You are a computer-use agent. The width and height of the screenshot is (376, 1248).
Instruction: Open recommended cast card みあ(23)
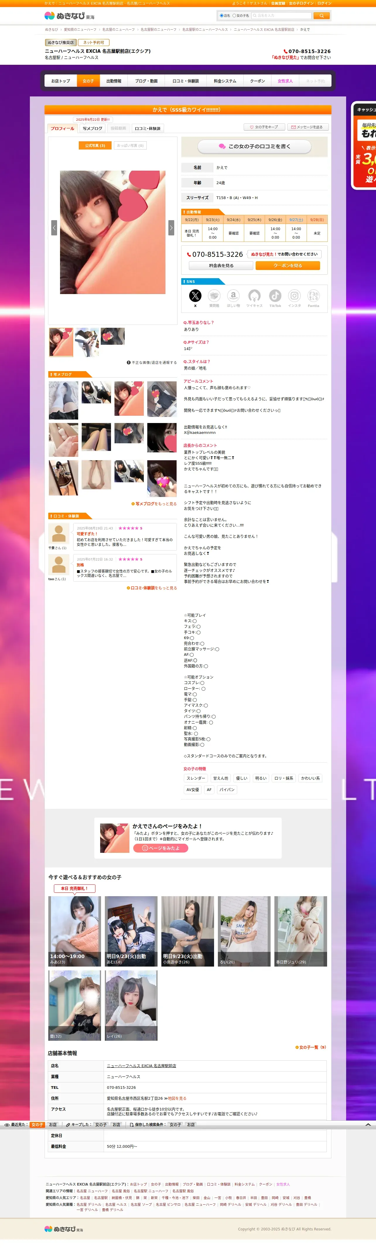74,931
